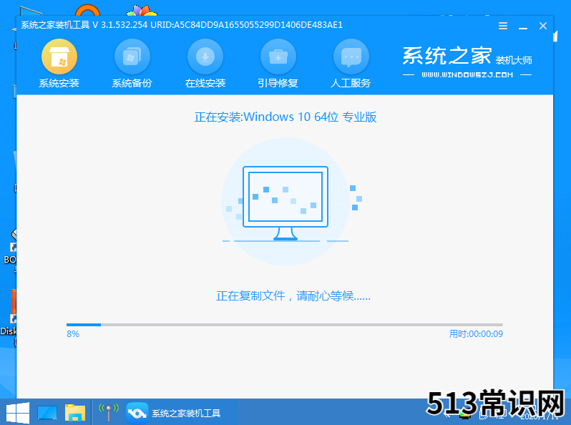Click the 用时:00:00:09 elapsed time text

[x=476, y=334]
